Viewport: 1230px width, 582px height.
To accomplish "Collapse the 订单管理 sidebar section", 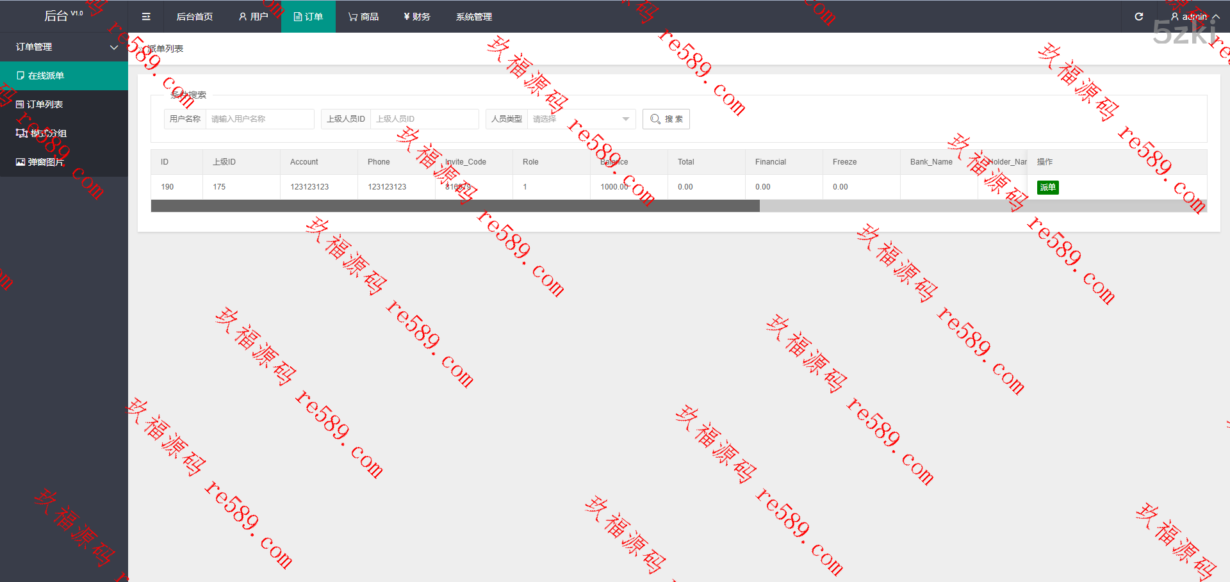I will pyautogui.click(x=114, y=47).
